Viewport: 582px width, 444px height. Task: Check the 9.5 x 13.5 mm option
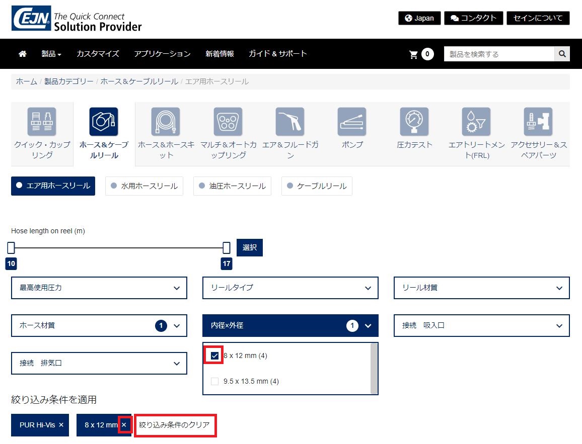[x=215, y=381]
